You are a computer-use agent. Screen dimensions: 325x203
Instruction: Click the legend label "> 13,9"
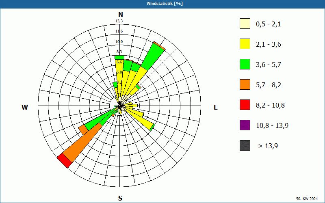[x=268, y=146]
